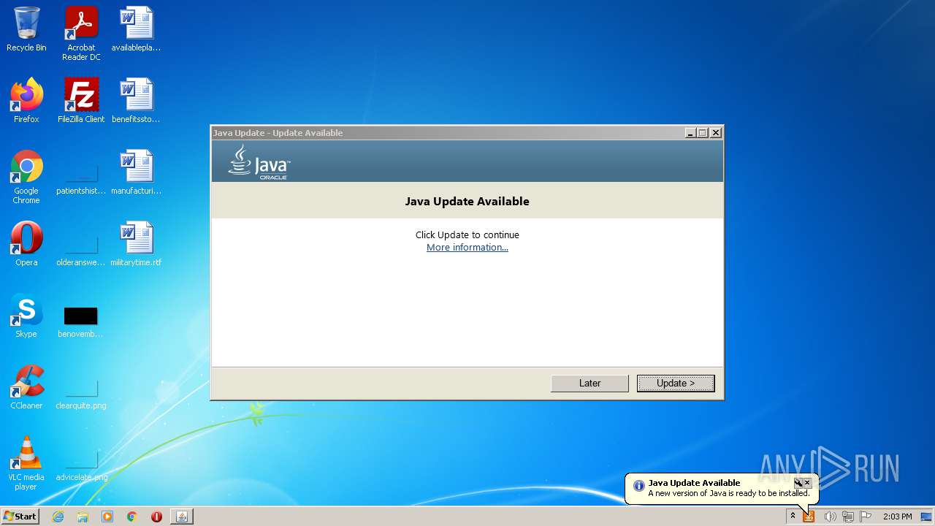Click the Show desktop button
Image resolution: width=935 pixels, height=526 pixels.
coord(927,517)
